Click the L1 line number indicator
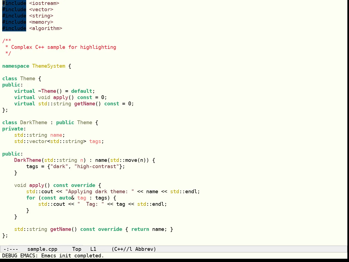This screenshot has width=349, height=262. point(93,249)
